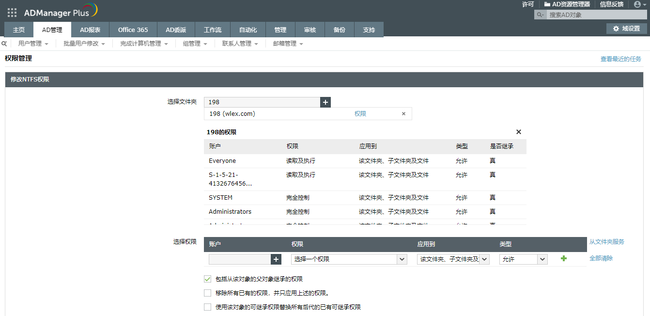Click the 从文件夹服务 link
This screenshot has width=650, height=316.
click(607, 242)
